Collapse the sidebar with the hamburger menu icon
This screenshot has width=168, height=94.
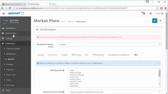(x=3, y=13)
